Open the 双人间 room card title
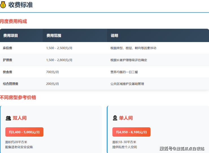Image resolution: width=209 pixels, height=153 pixels. 19,118
